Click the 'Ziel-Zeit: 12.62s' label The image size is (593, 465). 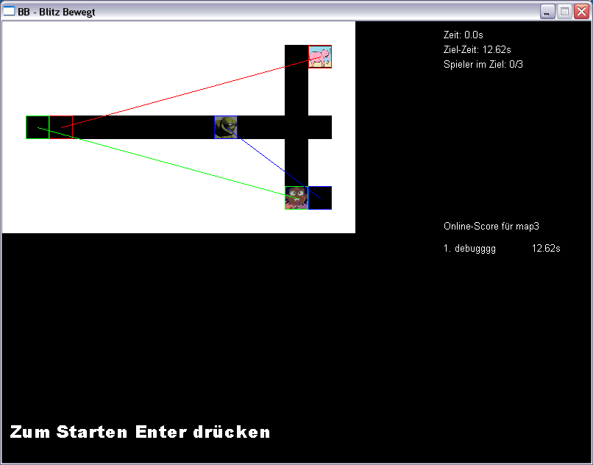(477, 49)
